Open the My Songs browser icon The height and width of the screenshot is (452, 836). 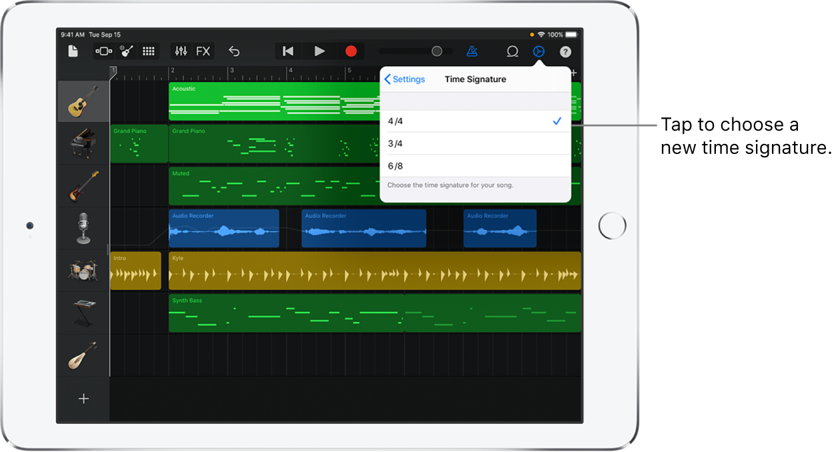pyautogui.click(x=73, y=51)
